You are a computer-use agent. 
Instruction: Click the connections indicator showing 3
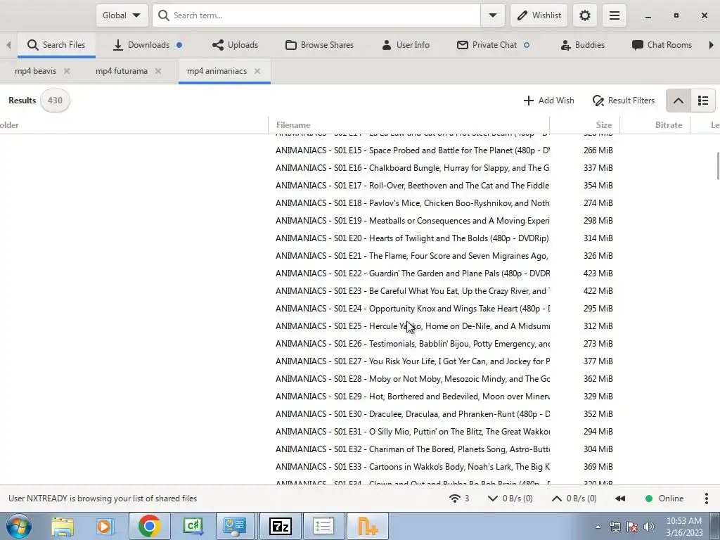click(x=459, y=499)
